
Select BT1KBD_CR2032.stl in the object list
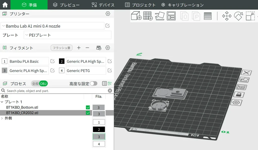point(22,113)
